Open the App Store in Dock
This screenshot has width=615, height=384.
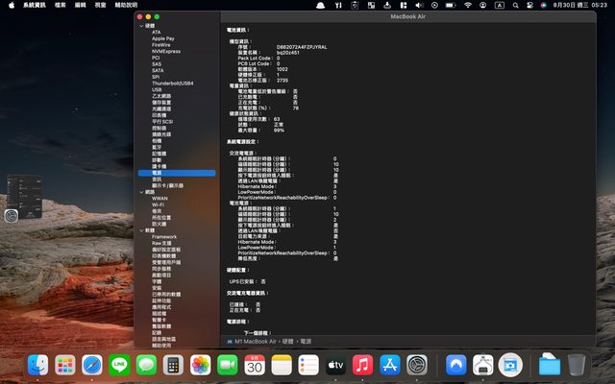click(389, 365)
